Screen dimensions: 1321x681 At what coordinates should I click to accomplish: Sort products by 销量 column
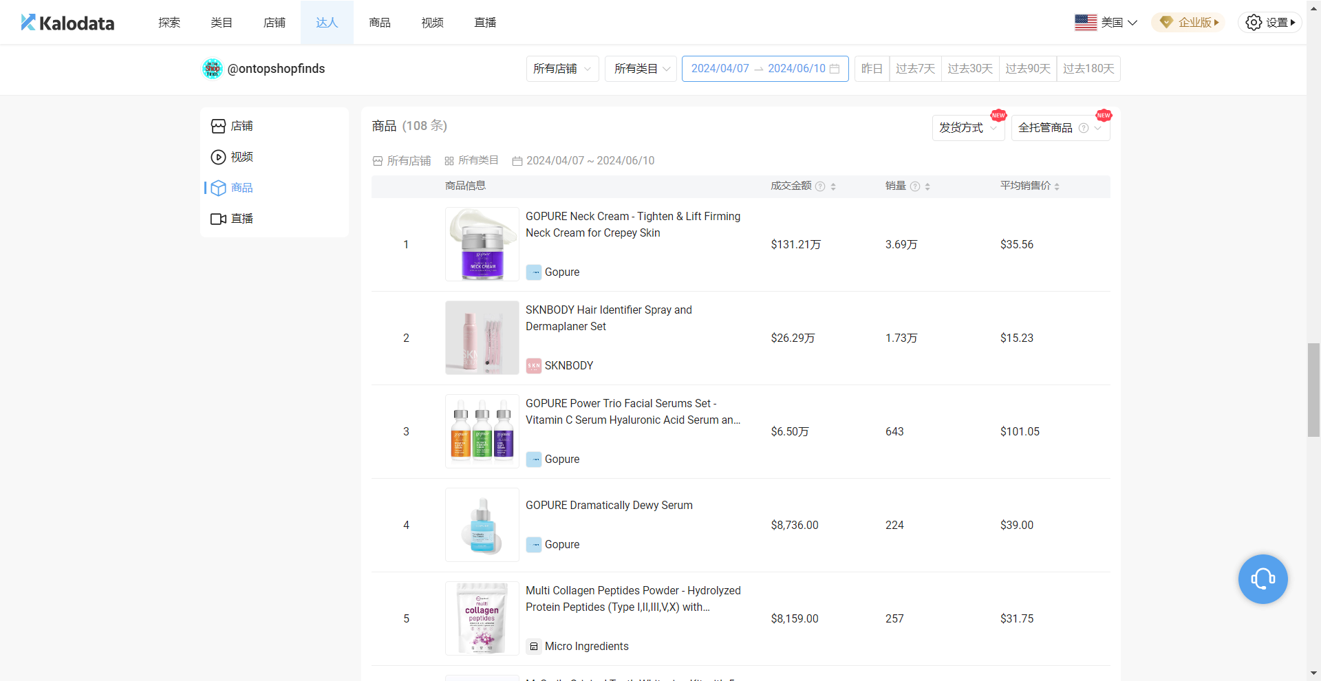(x=927, y=186)
